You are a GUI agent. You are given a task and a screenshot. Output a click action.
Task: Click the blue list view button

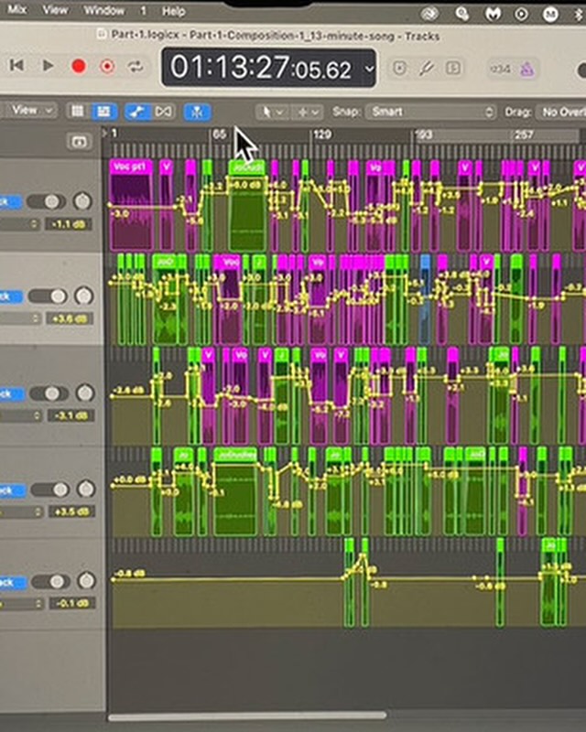coord(103,112)
